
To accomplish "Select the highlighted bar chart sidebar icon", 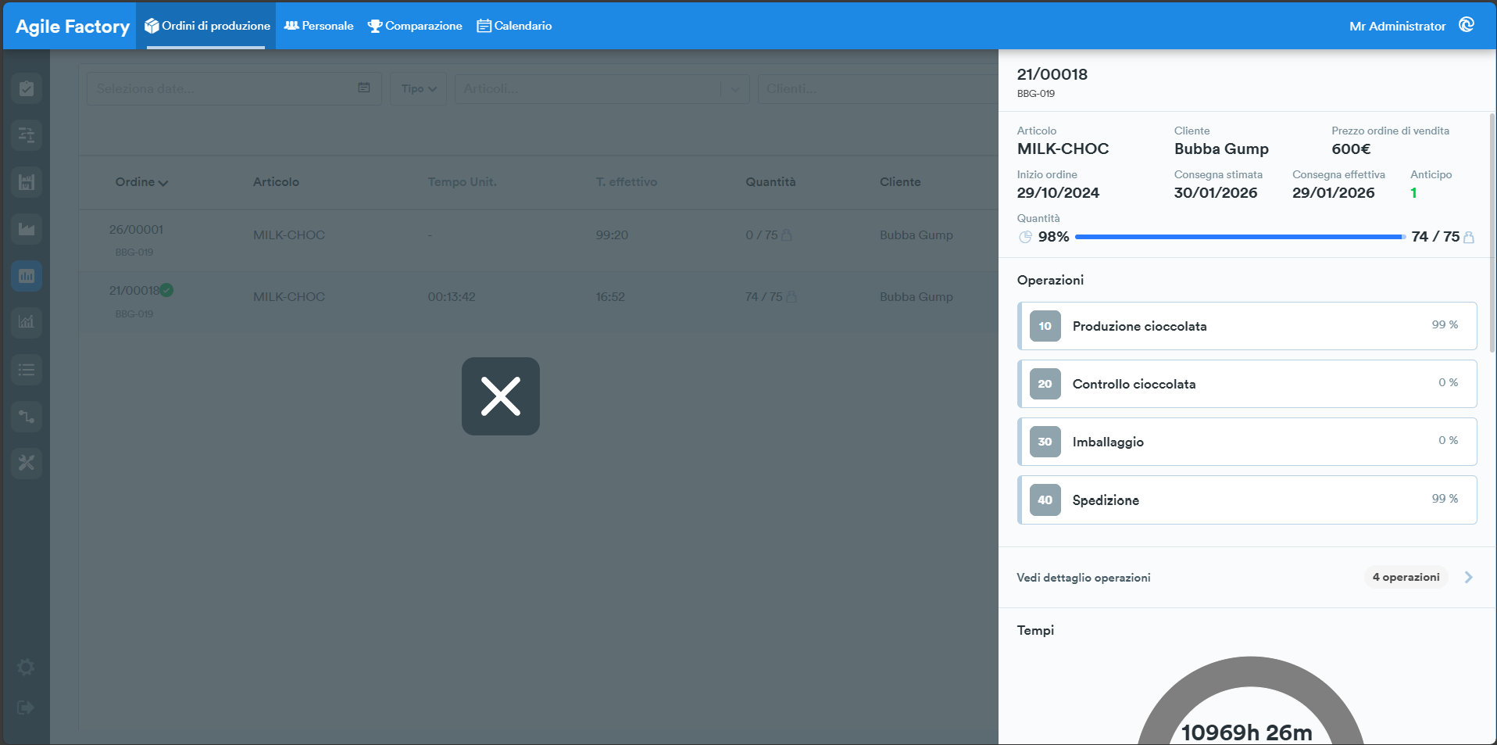I will tap(27, 276).
